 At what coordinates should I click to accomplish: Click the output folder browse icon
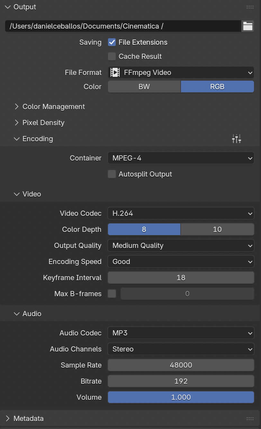pos(248,26)
